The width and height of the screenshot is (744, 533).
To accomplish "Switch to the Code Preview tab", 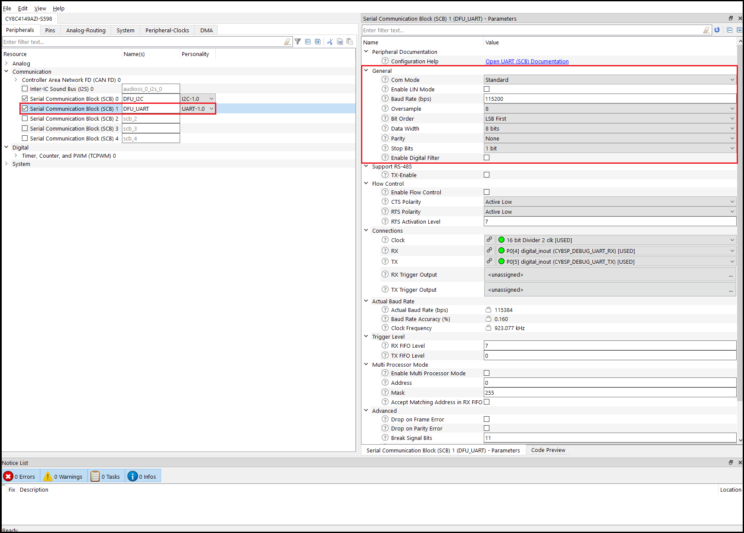I will coord(548,450).
